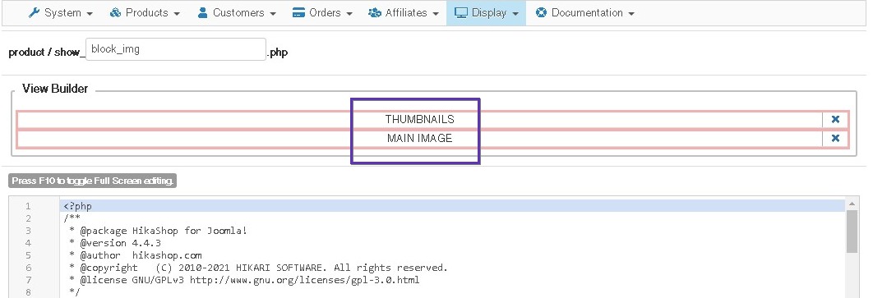The height and width of the screenshot is (298, 873).
Task: Click line number 1 in the gutter
Action: (28, 206)
